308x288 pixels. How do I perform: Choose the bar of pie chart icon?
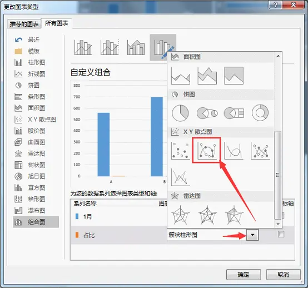(x=234, y=113)
